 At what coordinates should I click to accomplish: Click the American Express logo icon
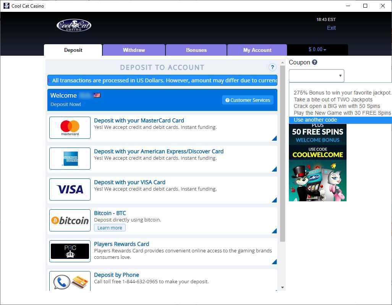point(70,159)
